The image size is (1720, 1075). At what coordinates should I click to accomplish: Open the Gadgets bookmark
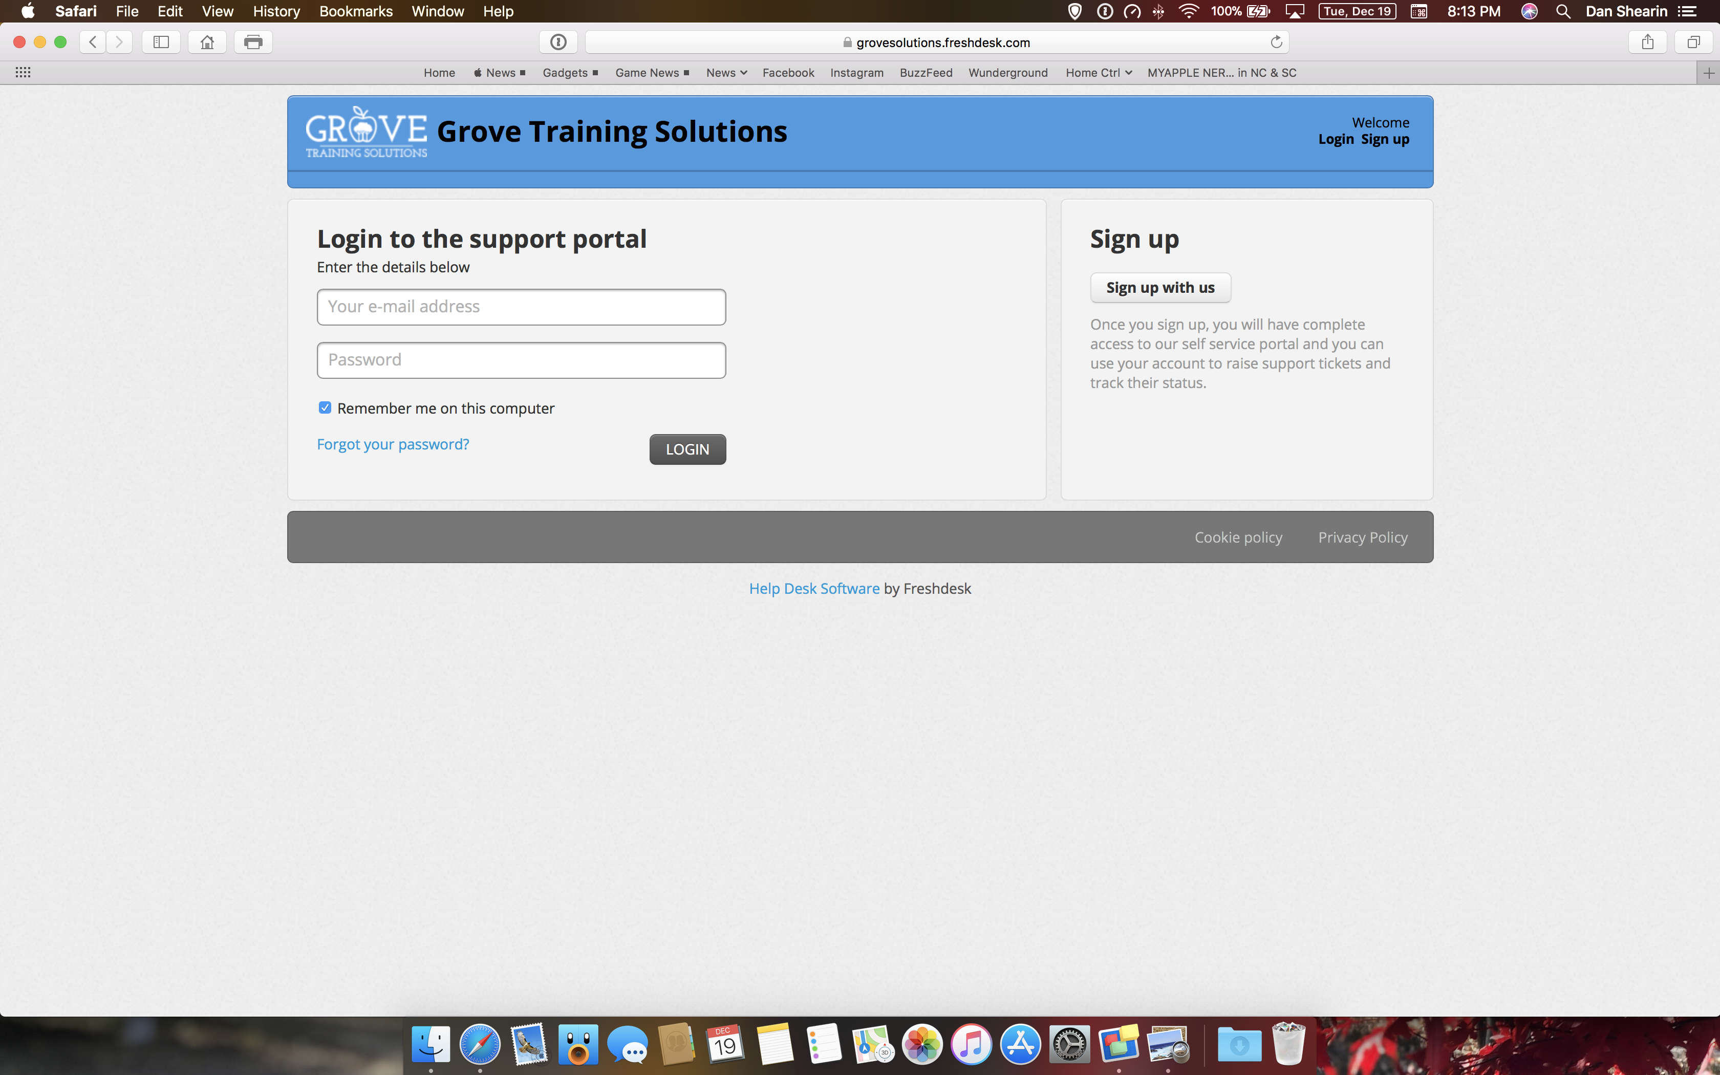(x=570, y=73)
